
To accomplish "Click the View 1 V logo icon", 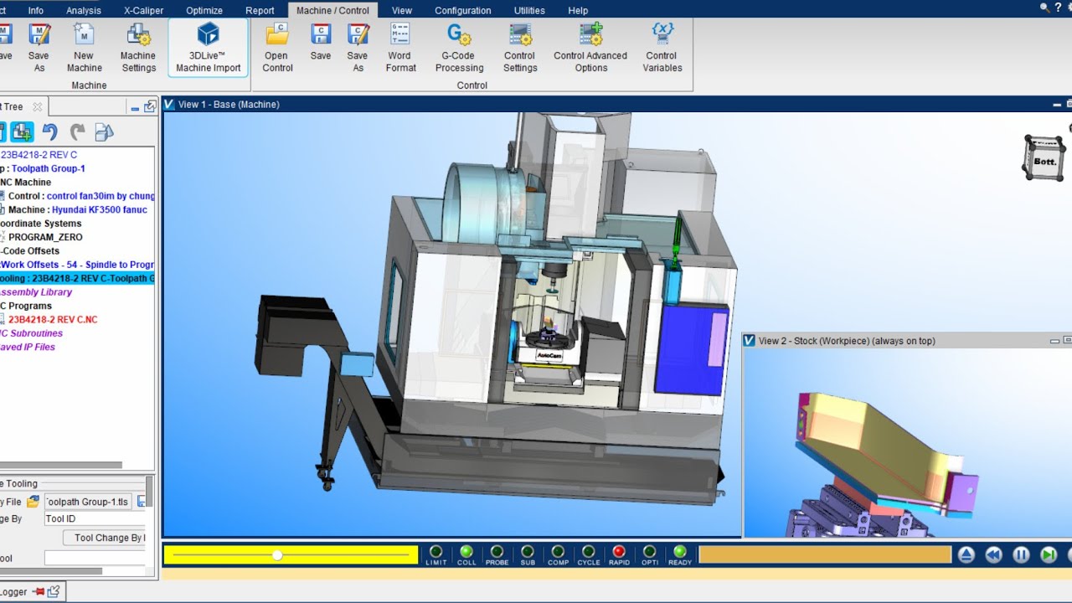I will click(x=169, y=104).
